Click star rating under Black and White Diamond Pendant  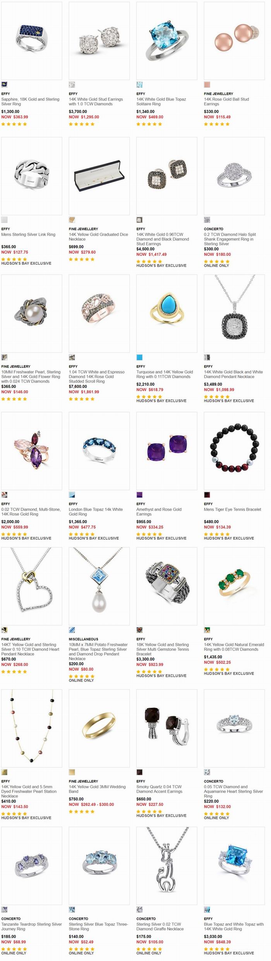pos(217,397)
